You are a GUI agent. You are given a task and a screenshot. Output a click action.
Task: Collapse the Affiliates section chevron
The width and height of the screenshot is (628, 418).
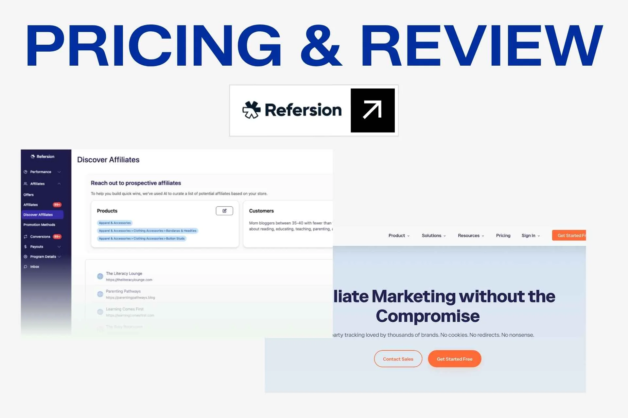click(59, 184)
